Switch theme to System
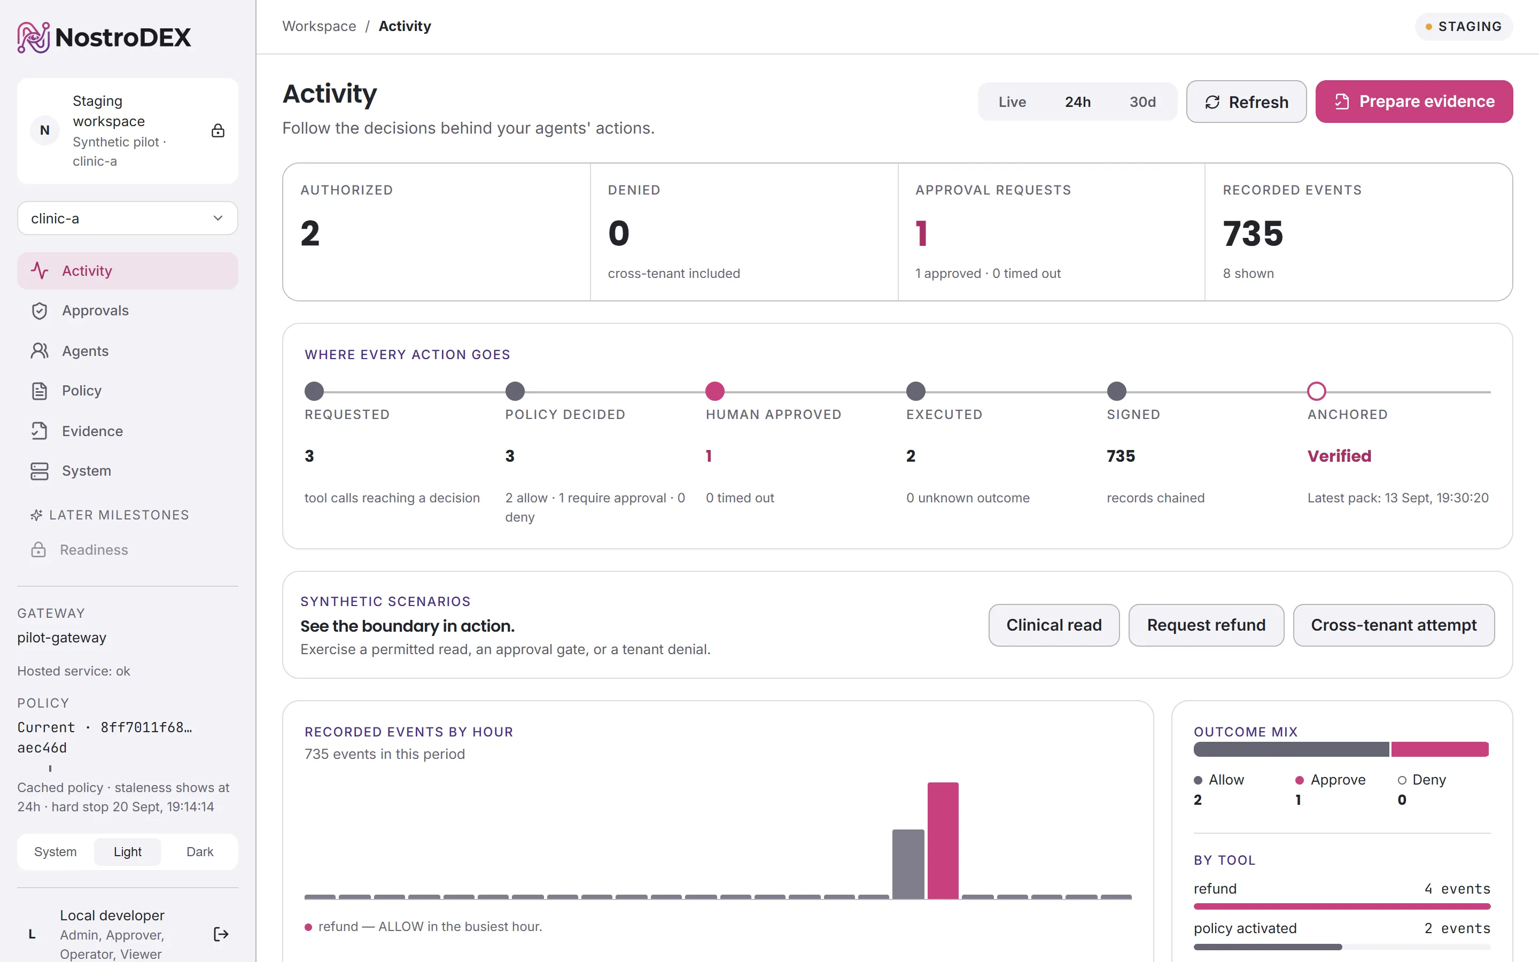The width and height of the screenshot is (1539, 962). point(56,851)
